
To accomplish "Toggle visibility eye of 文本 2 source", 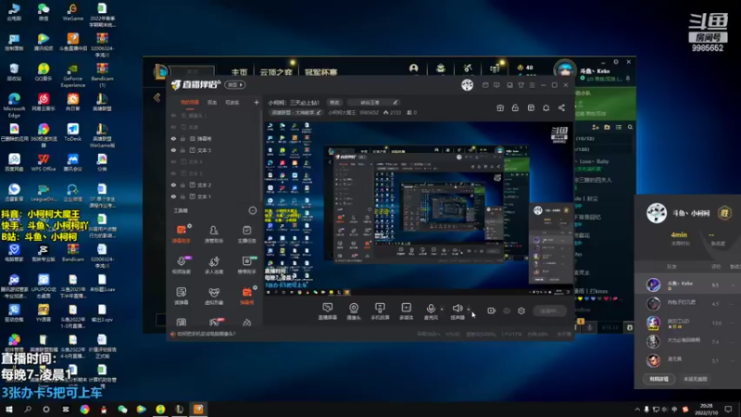I will pos(173,185).
